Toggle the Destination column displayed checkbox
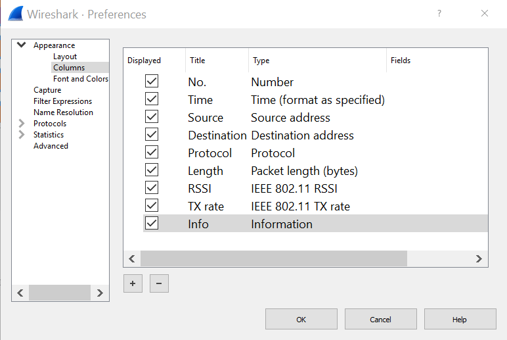This screenshot has width=507, height=340. [151, 134]
